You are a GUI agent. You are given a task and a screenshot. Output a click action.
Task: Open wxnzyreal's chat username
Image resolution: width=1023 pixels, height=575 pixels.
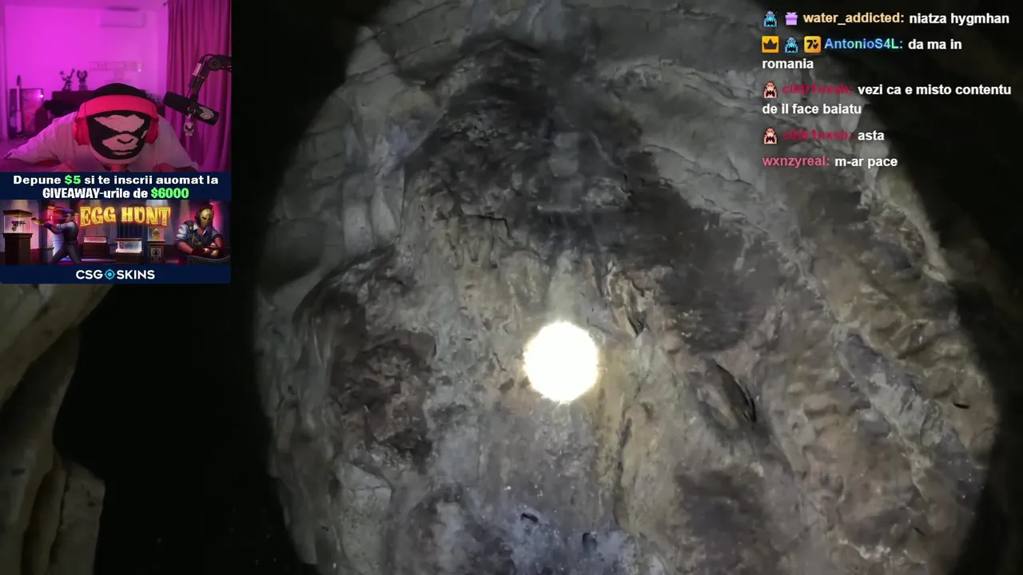(x=796, y=161)
